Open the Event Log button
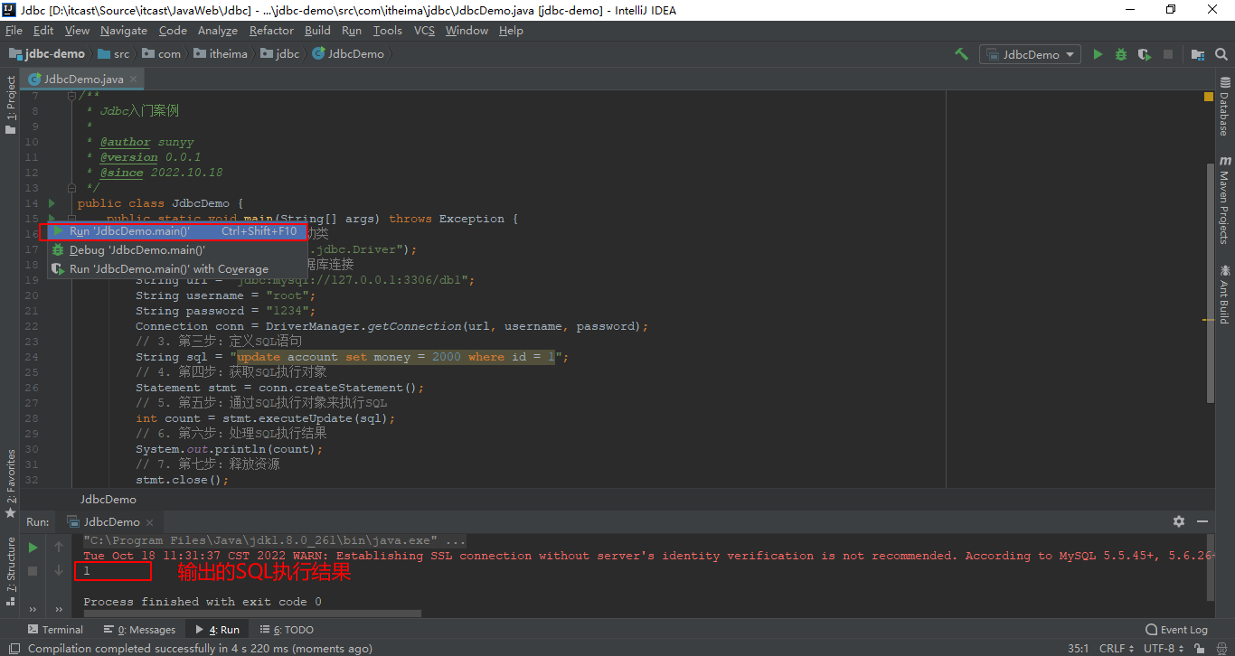 1176,630
